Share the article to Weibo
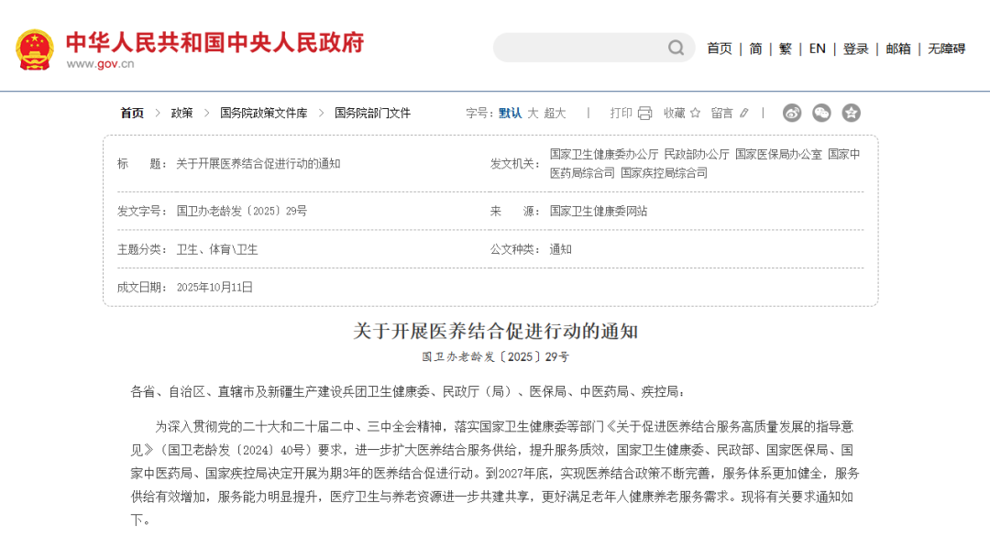The width and height of the screenshot is (990, 547). click(792, 113)
